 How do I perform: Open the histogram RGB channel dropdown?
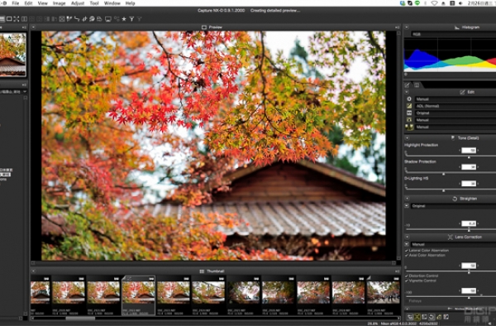[x=453, y=34]
